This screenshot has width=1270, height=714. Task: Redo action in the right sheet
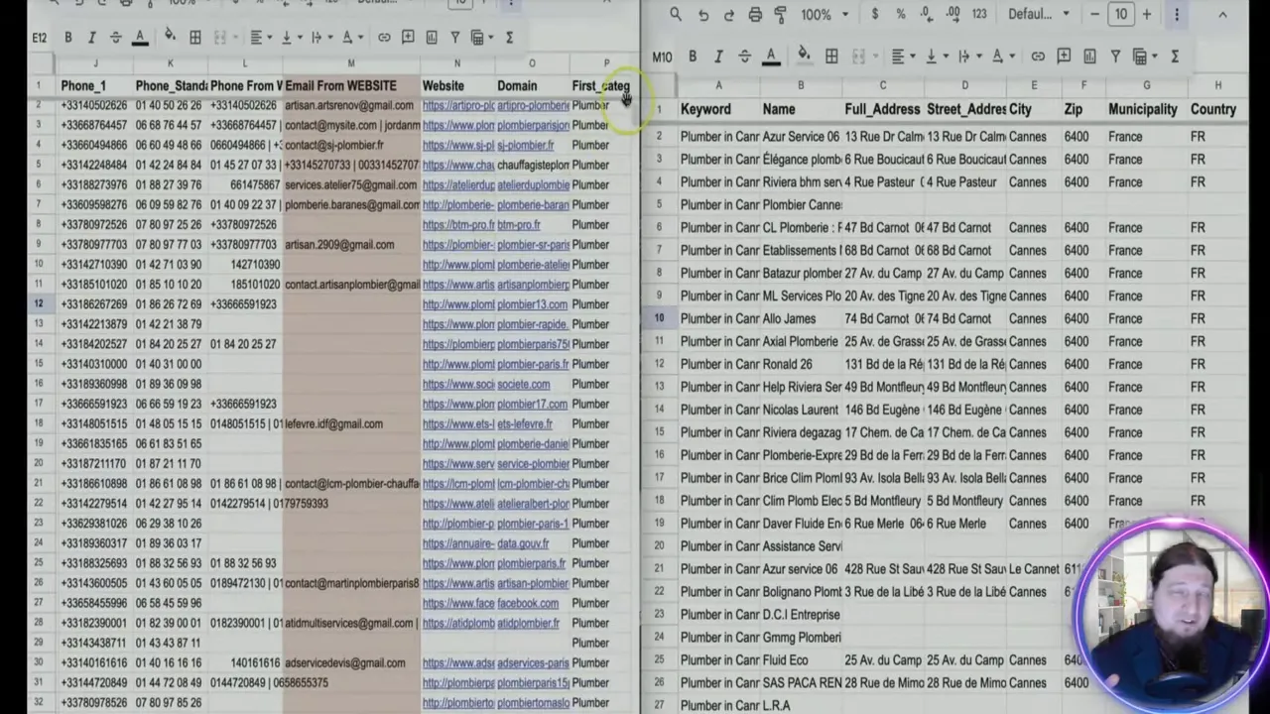[x=728, y=15]
